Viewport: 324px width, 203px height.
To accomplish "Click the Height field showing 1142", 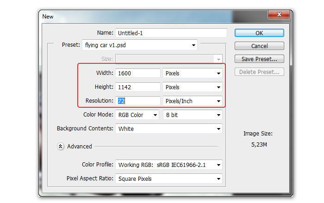I will [137, 87].
